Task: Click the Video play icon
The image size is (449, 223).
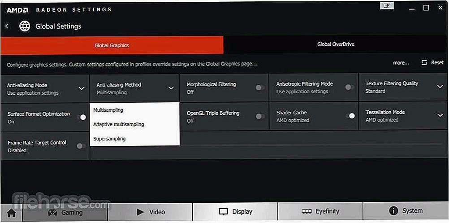Action: click(x=140, y=212)
